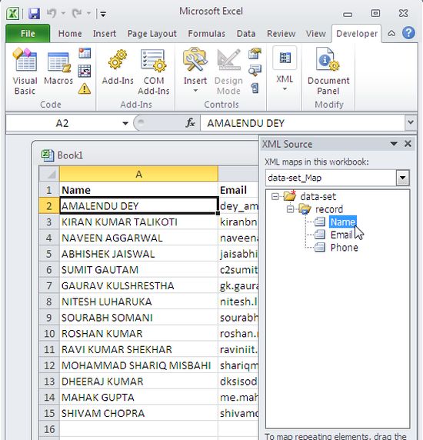Select the Developer tab
423x440 pixels.
pyautogui.click(x=357, y=33)
